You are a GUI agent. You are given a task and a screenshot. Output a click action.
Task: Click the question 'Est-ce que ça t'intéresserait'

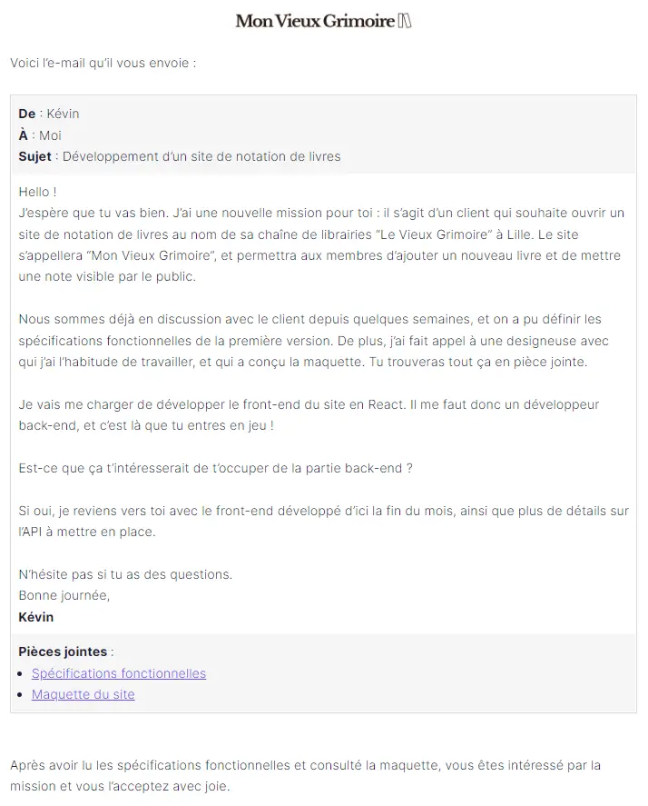[x=216, y=468]
